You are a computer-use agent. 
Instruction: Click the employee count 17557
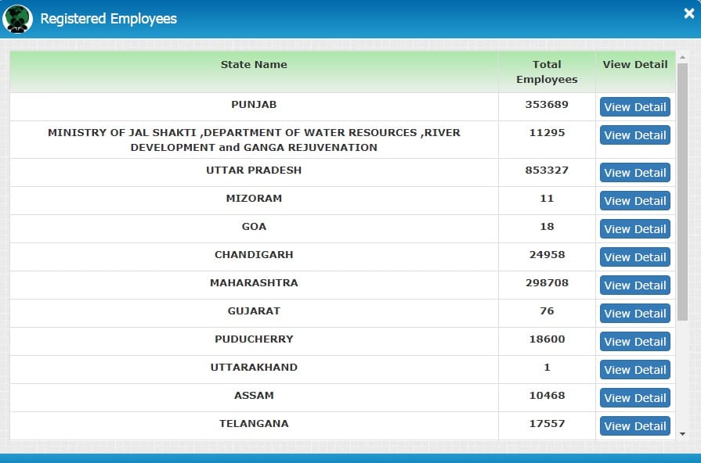point(547,423)
